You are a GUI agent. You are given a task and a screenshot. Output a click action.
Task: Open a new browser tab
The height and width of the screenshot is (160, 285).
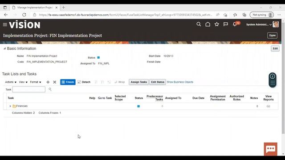(x=63, y=8)
